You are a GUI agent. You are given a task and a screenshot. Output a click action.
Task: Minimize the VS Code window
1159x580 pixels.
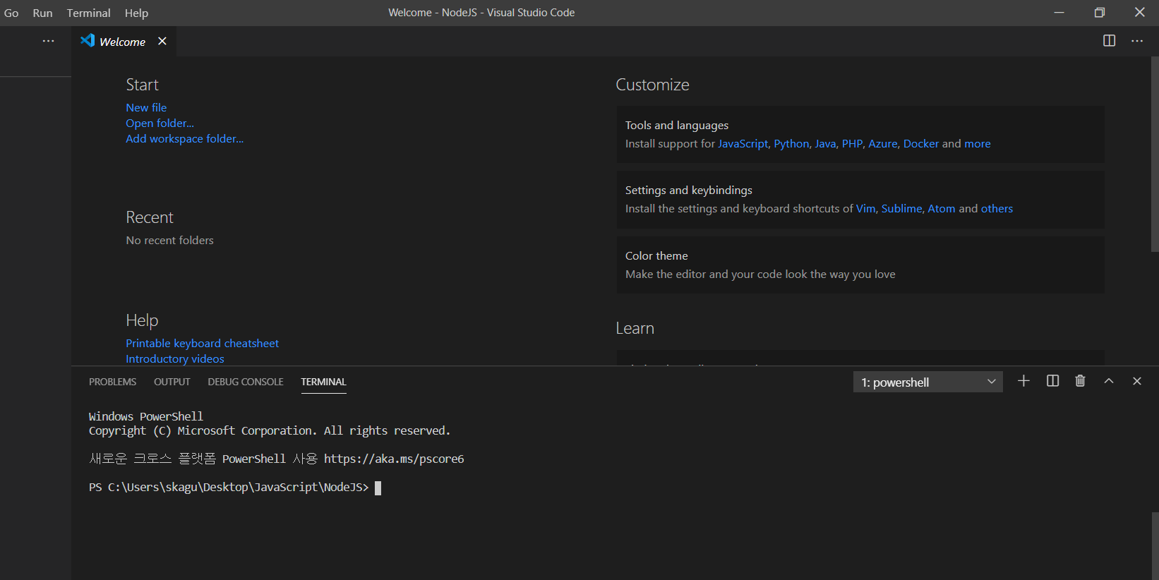pyautogui.click(x=1059, y=13)
